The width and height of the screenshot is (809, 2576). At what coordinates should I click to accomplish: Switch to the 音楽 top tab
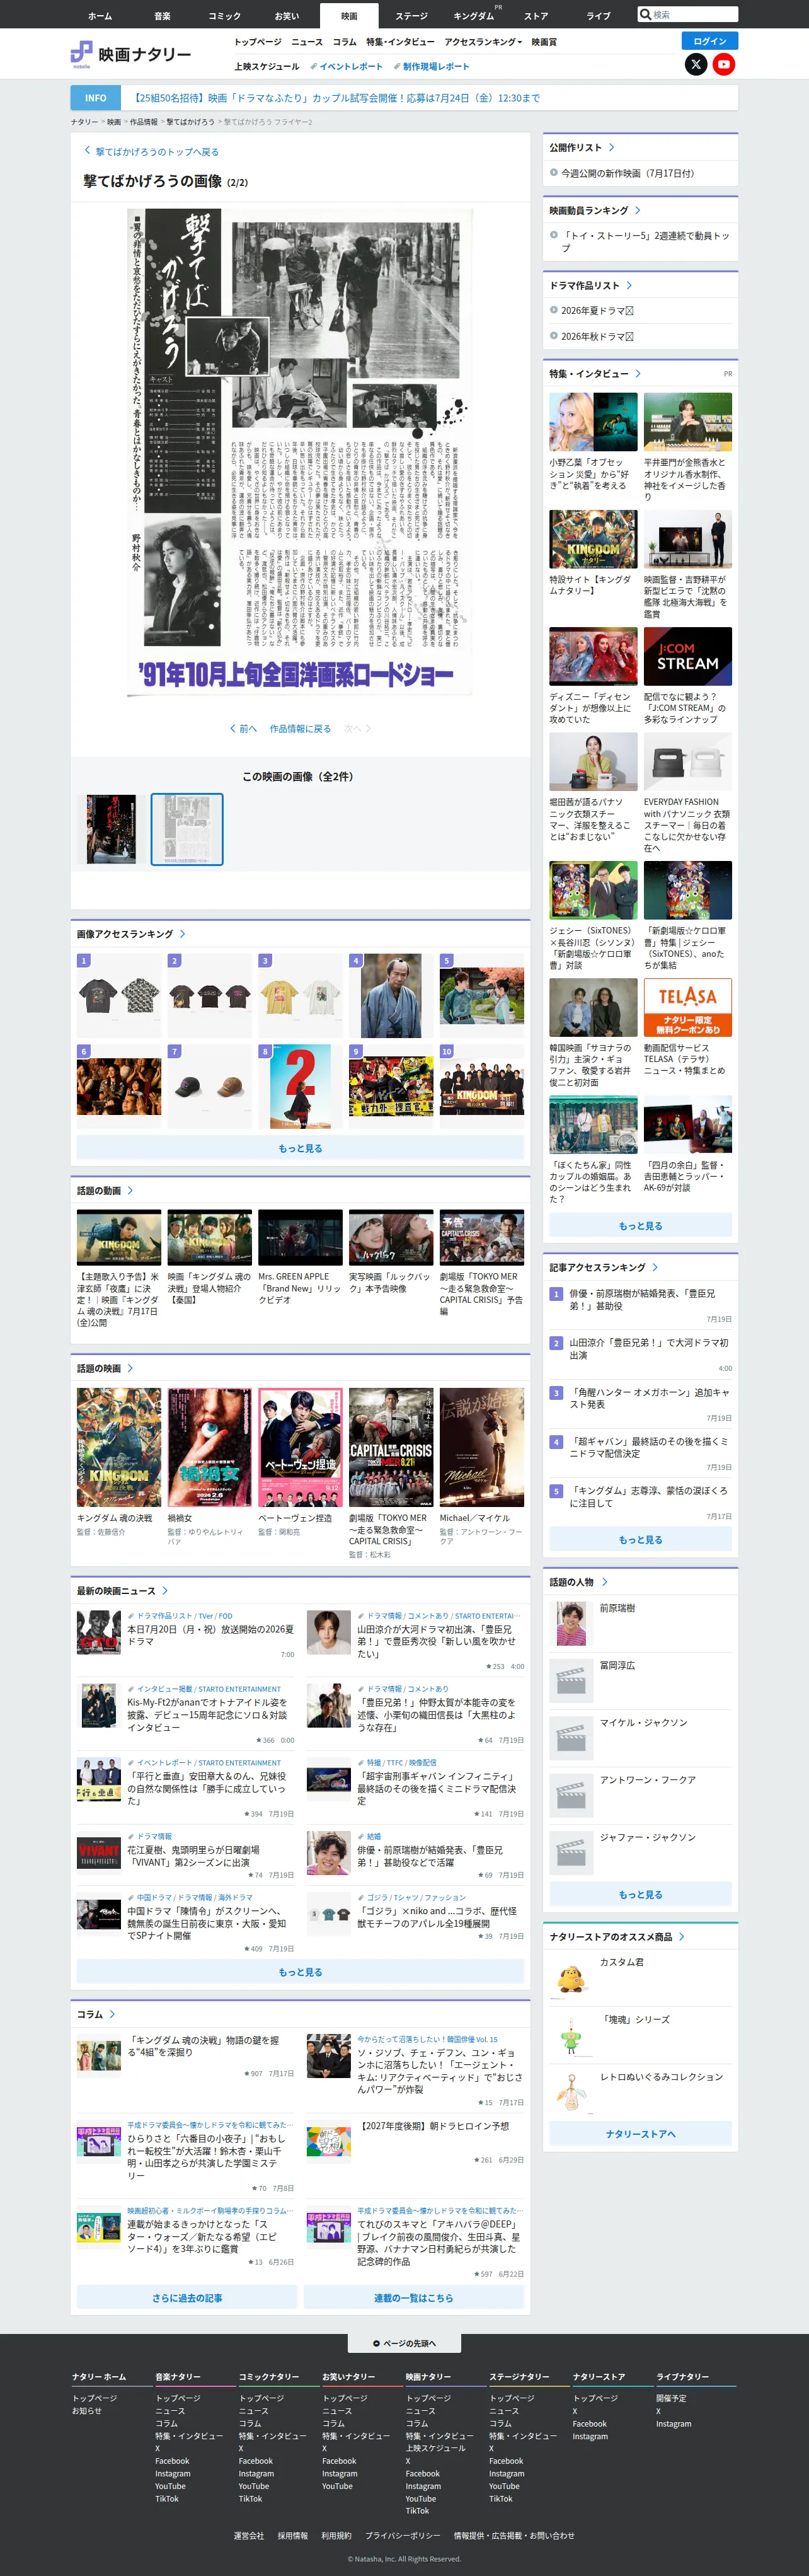(x=162, y=16)
